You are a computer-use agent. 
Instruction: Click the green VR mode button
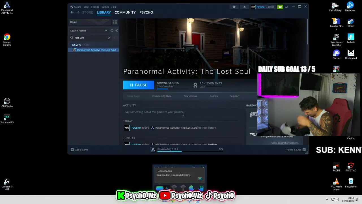pos(280,7)
